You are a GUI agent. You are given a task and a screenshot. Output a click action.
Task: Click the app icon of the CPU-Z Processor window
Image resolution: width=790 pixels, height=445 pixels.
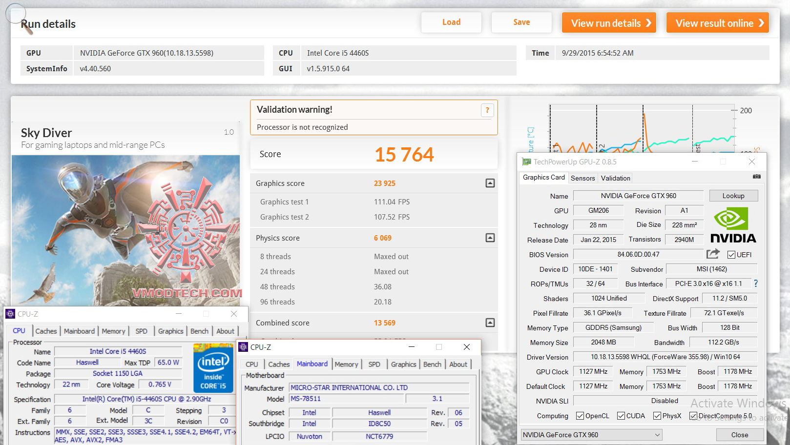coord(10,314)
